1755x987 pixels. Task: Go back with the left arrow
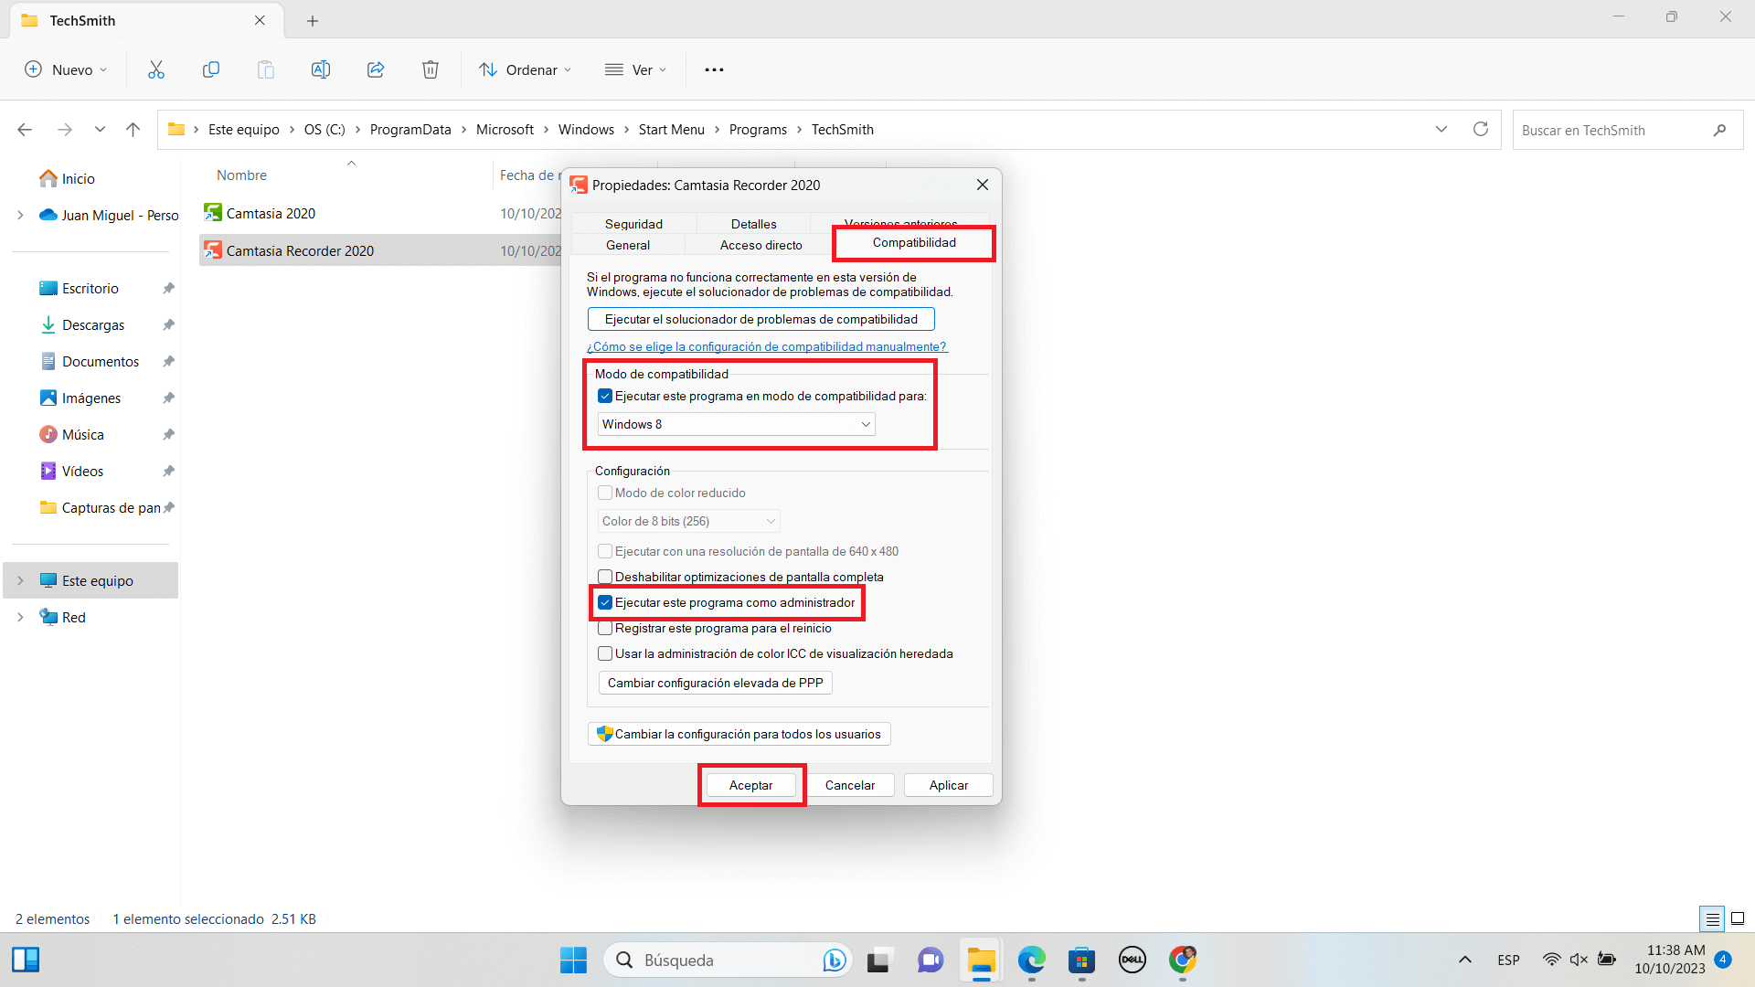pos(25,130)
